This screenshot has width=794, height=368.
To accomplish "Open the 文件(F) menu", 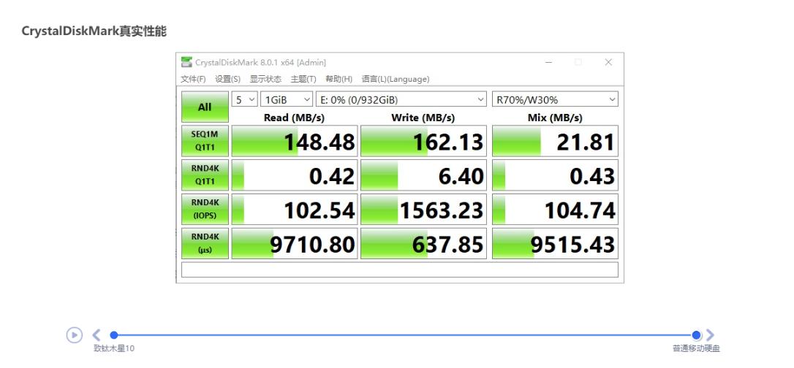I will point(194,79).
